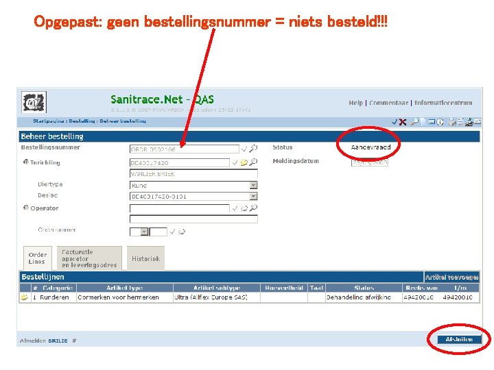Open the Operator search magnifier

click(253, 208)
